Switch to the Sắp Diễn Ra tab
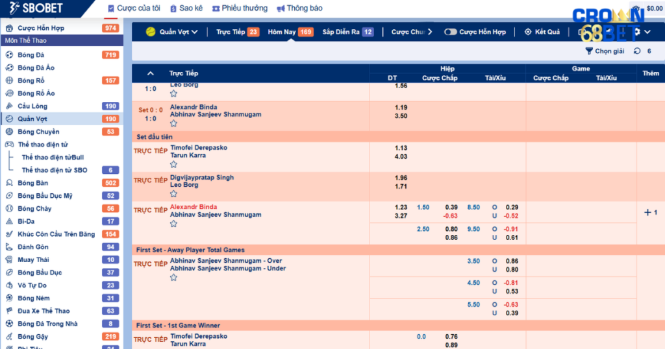Viewport: 665px width, 349px height. (347, 32)
